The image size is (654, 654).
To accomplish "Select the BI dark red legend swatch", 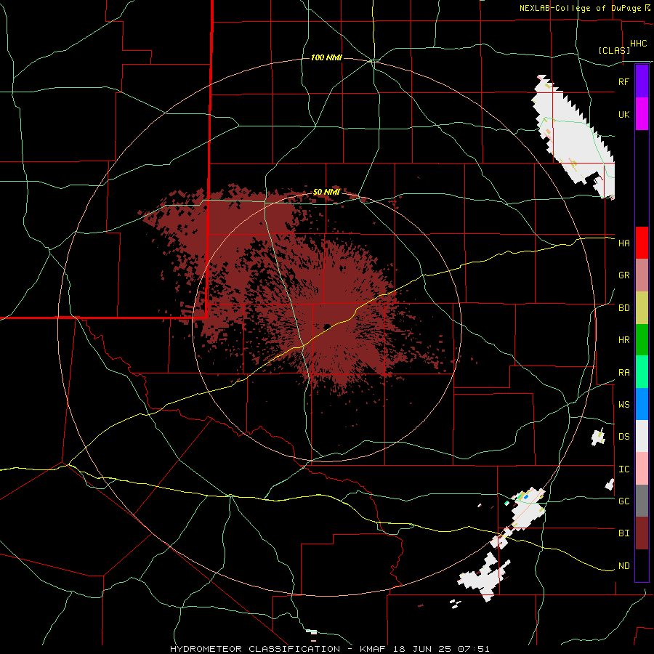I will pyautogui.click(x=642, y=533).
